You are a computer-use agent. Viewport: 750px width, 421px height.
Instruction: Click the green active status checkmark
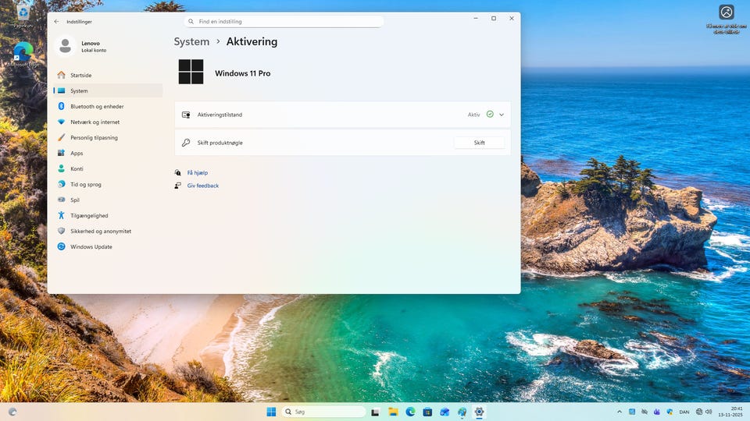click(x=490, y=114)
